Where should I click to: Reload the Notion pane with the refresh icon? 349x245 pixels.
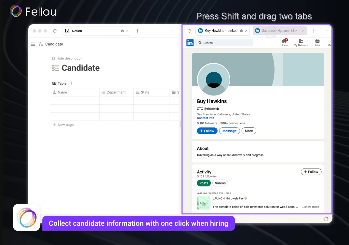[55, 31]
